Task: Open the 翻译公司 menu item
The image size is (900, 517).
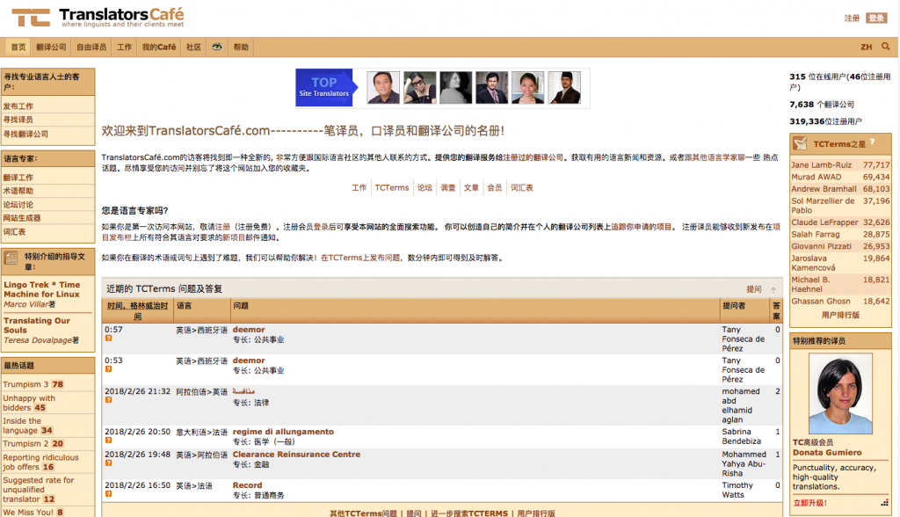Action: pyautogui.click(x=51, y=47)
